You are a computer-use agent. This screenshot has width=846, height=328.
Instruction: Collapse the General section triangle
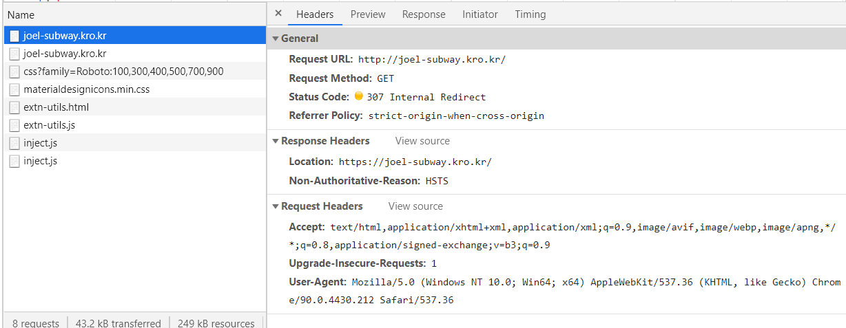click(276, 39)
